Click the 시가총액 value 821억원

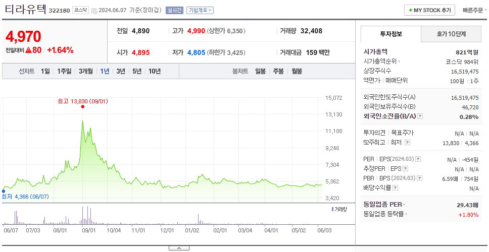pyautogui.click(x=467, y=52)
